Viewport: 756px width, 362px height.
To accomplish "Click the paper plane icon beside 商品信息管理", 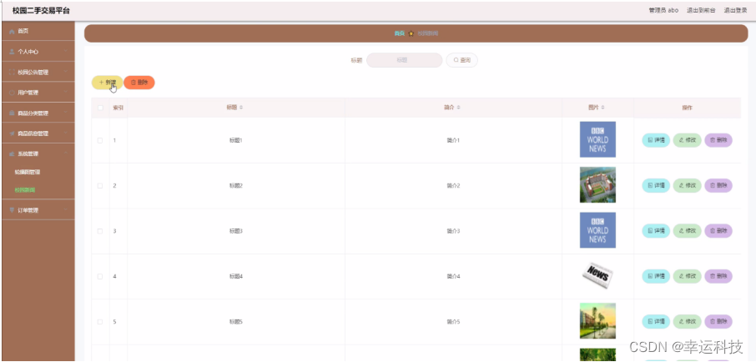I will [12, 133].
